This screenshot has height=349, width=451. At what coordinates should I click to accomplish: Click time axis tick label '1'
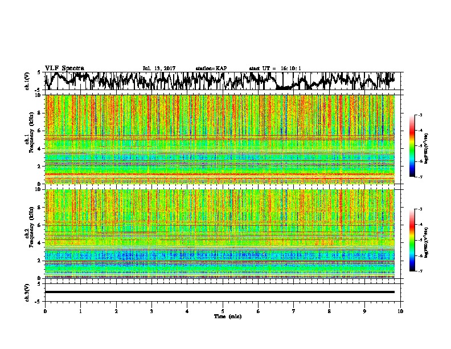(80, 311)
